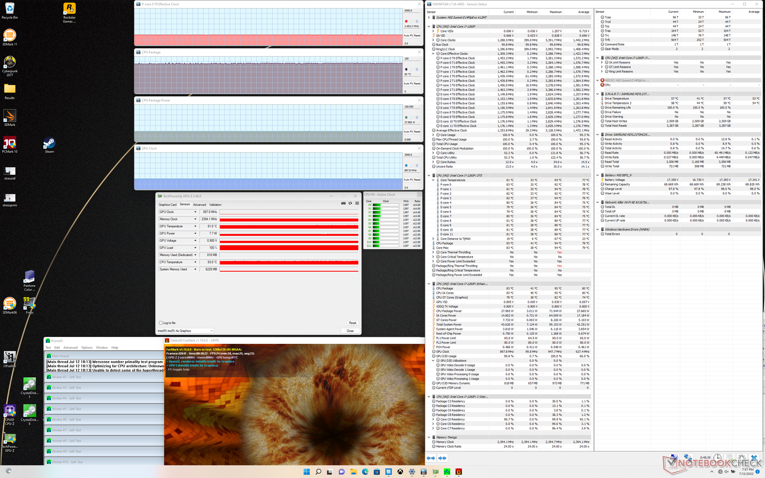The image size is (765, 478).
Task: Launch PCMark 10 desktop icon
Action: [10, 145]
